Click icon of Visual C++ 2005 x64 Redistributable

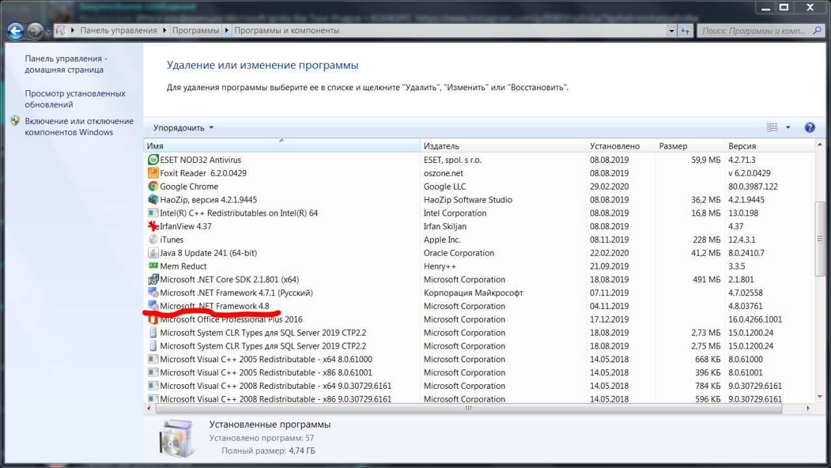[x=153, y=360]
